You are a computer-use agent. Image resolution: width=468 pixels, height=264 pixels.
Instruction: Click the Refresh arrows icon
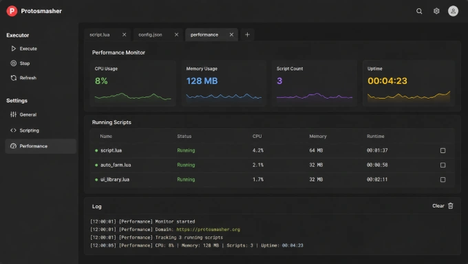coord(14,78)
